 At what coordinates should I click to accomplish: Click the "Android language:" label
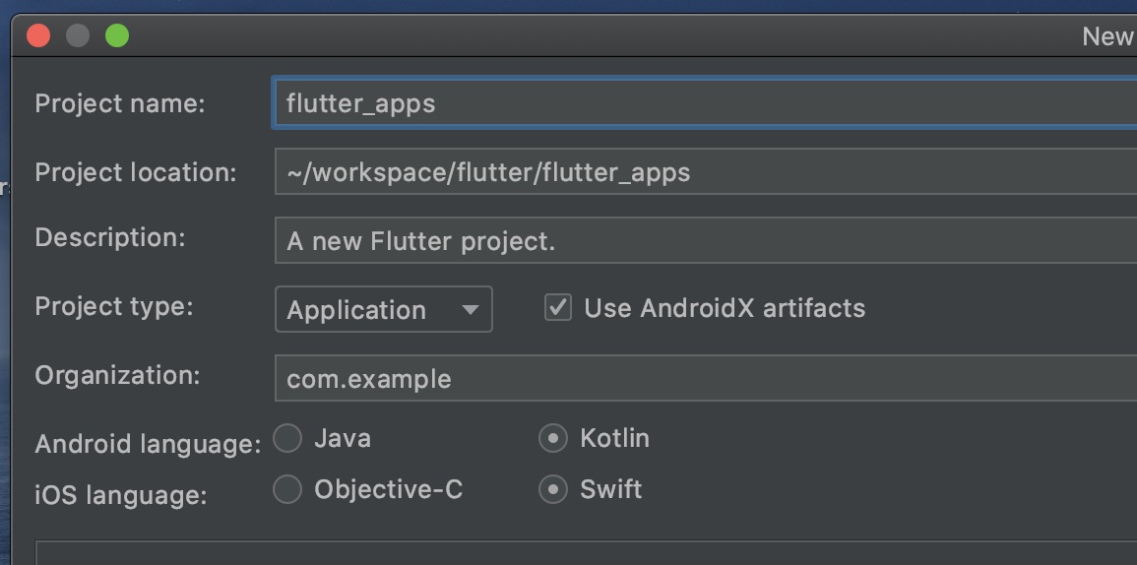[148, 444]
